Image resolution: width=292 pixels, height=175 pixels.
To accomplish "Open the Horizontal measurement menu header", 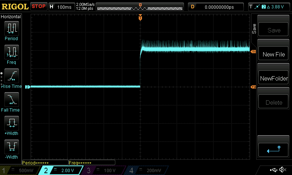I will point(11,17).
